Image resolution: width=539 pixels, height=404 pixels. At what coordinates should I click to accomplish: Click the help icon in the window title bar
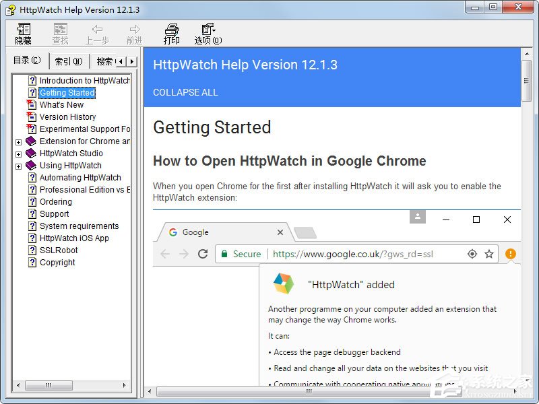[x=10, y=9]
